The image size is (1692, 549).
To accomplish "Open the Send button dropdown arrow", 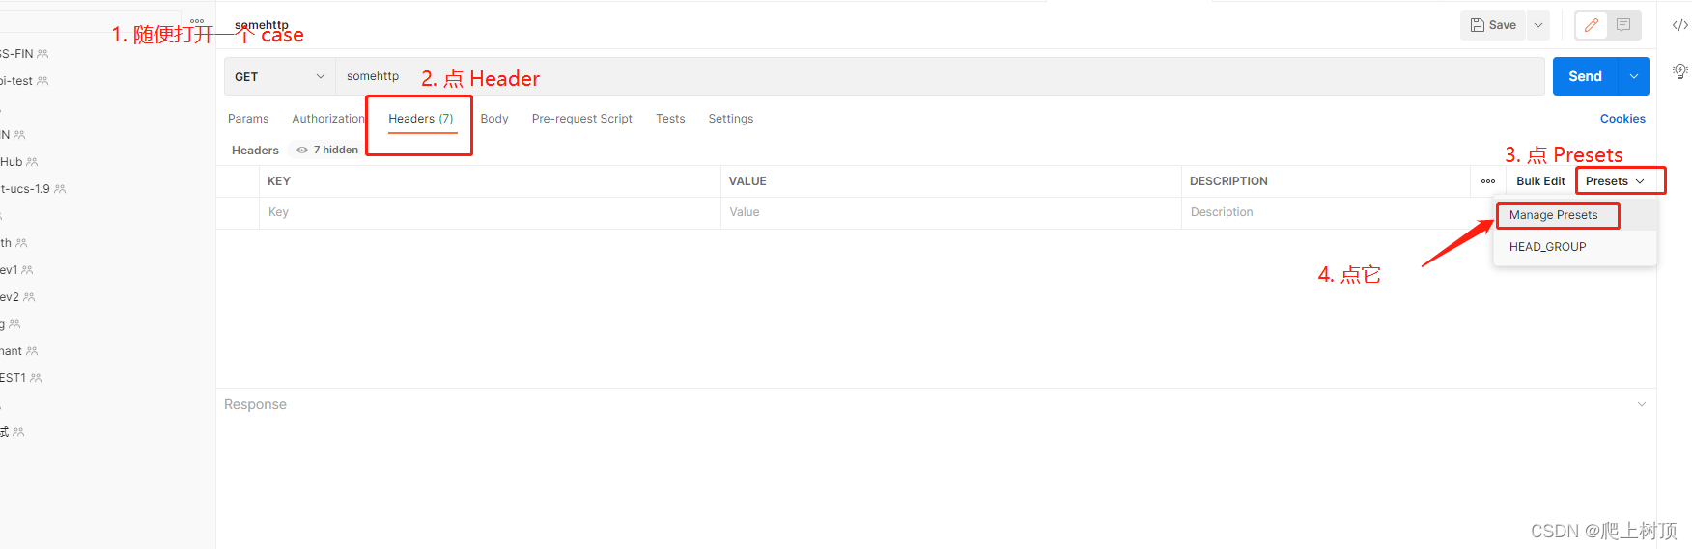I will point(1634,76).
